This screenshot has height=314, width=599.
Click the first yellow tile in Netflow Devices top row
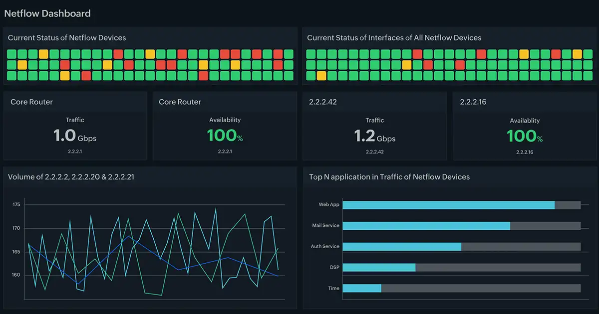point(43,54)
